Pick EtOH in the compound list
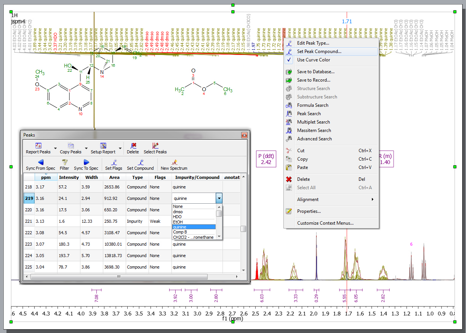This screenshot has width=466, height=333. [178, 222]
